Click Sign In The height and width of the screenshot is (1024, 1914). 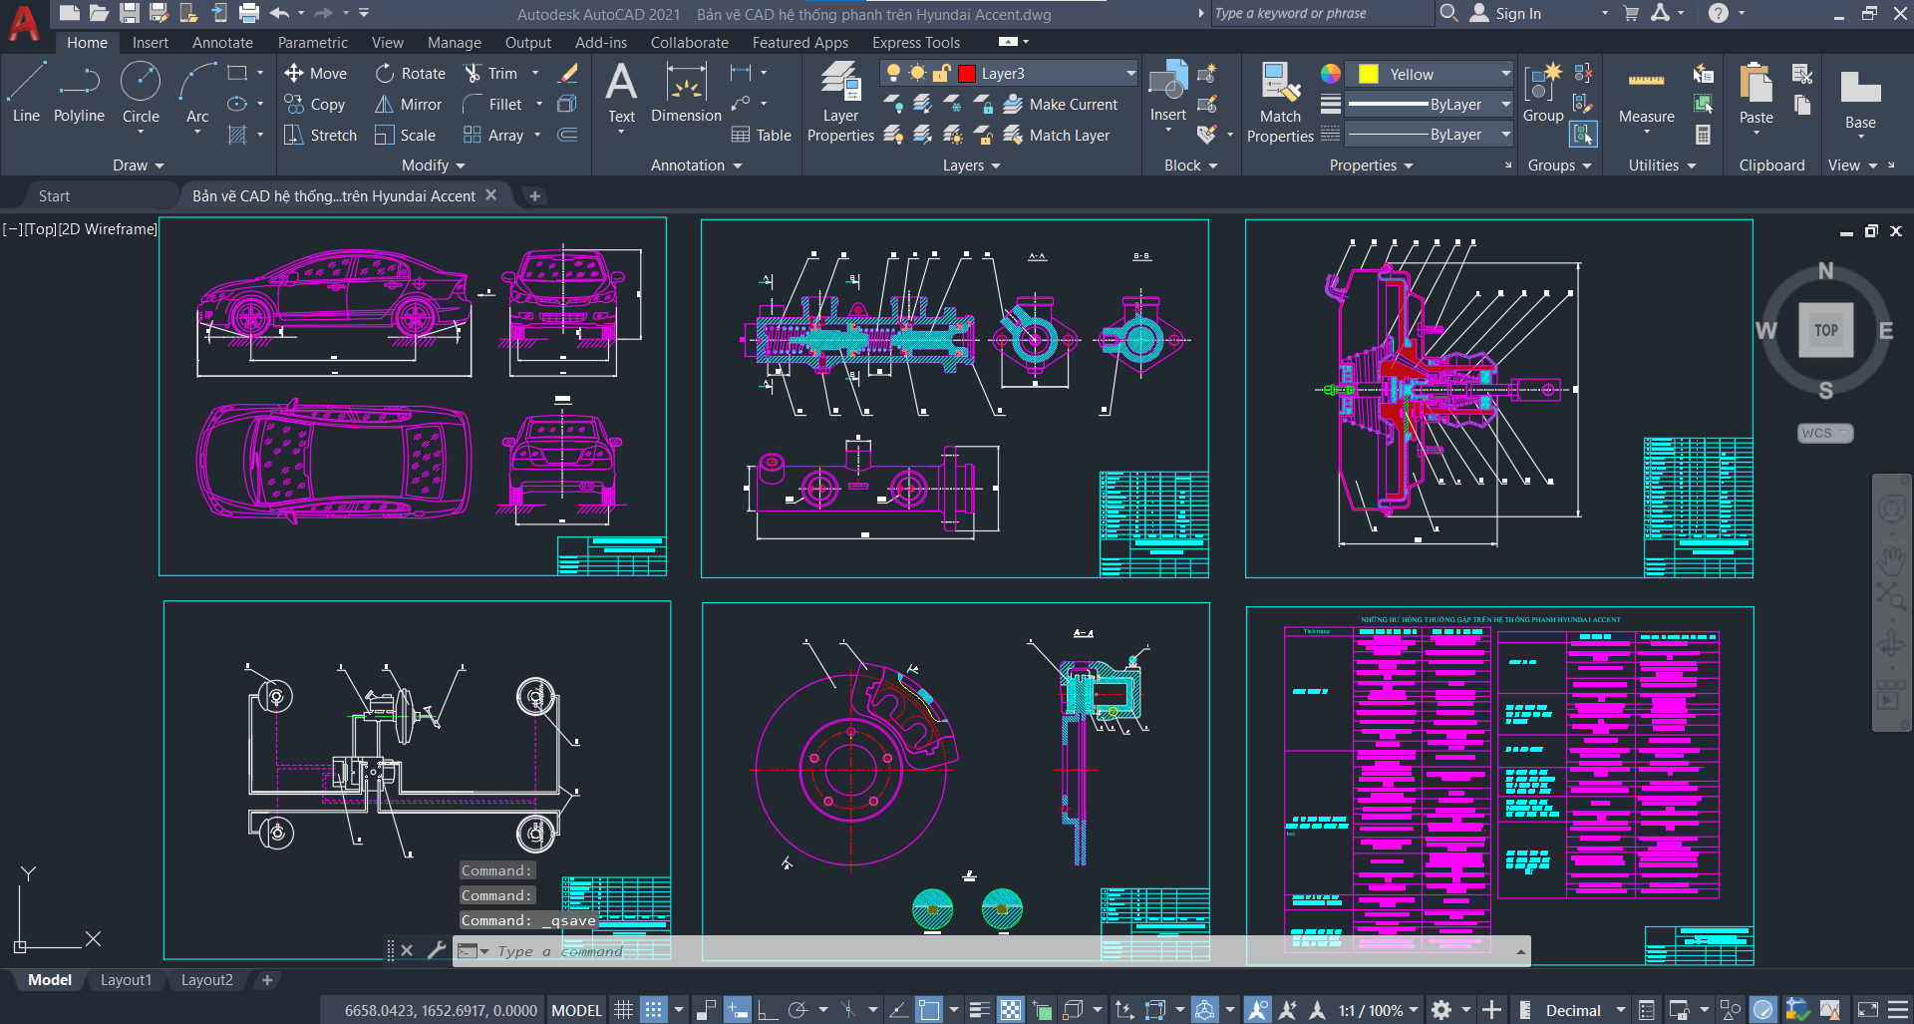1505,13
